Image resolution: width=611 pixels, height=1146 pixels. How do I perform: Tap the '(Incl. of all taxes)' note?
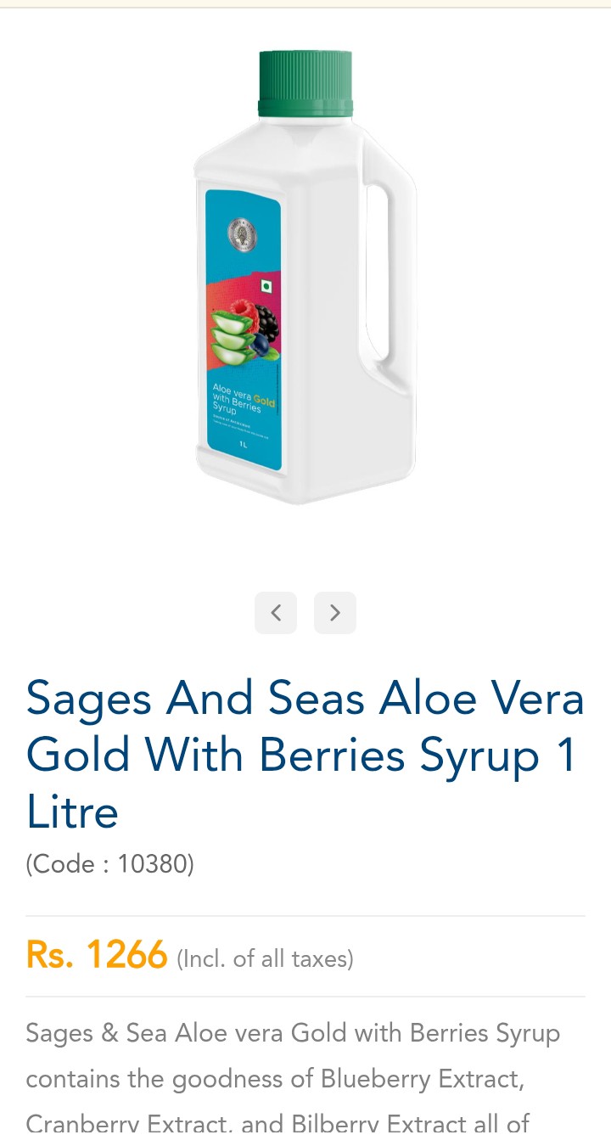pyautogui.click(x=265, y=959)
